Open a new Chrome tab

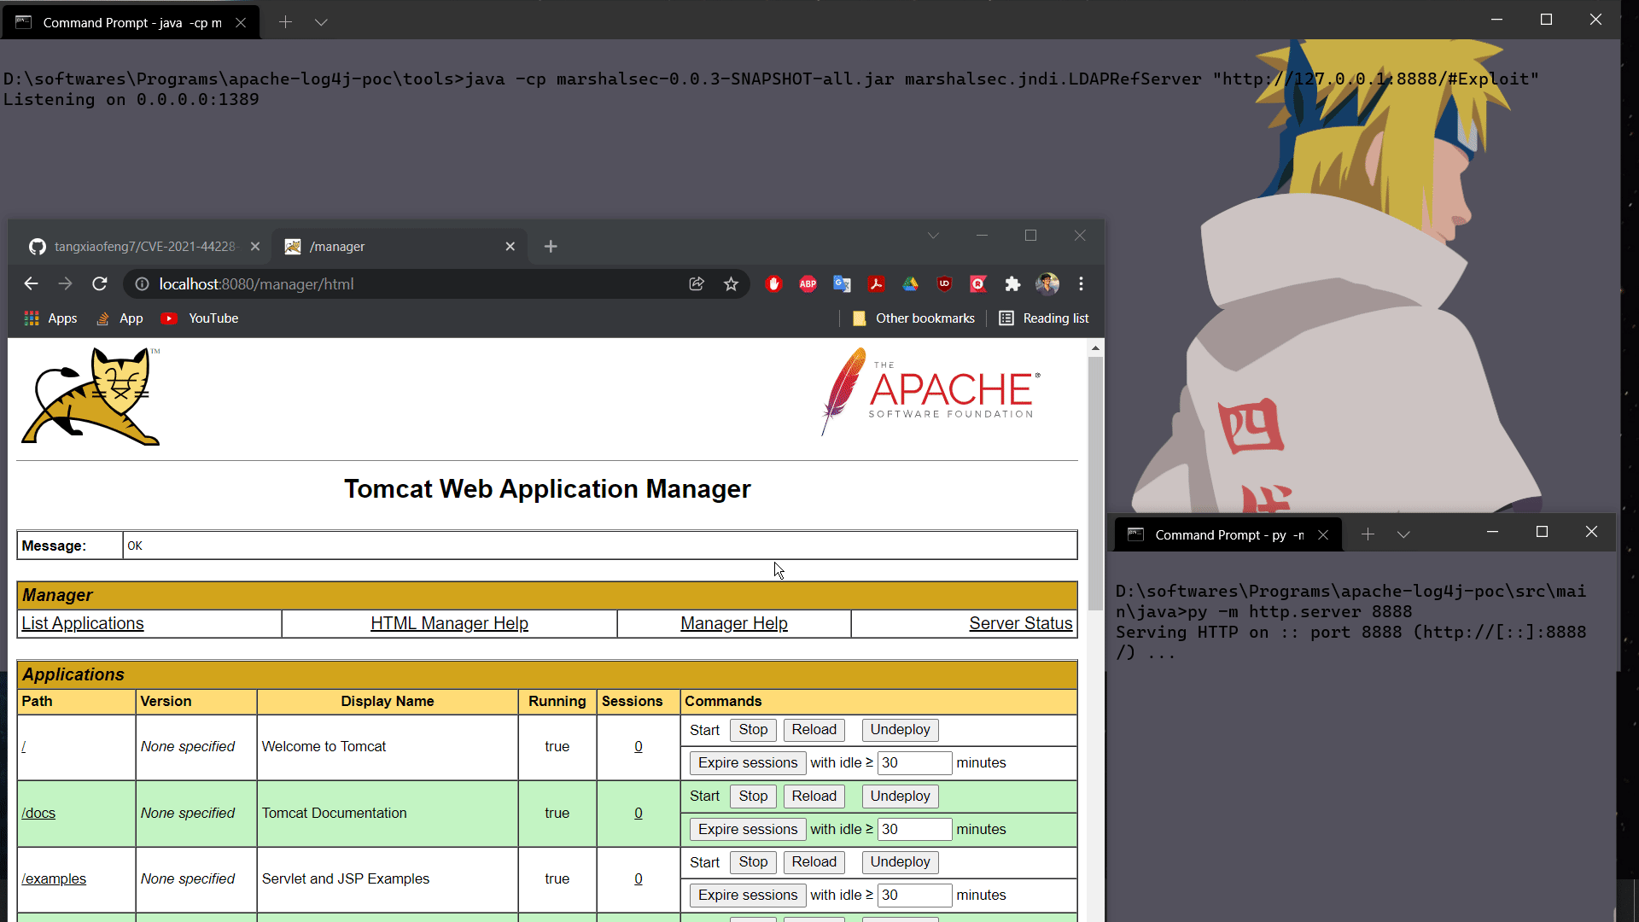[x=551, y=247]
